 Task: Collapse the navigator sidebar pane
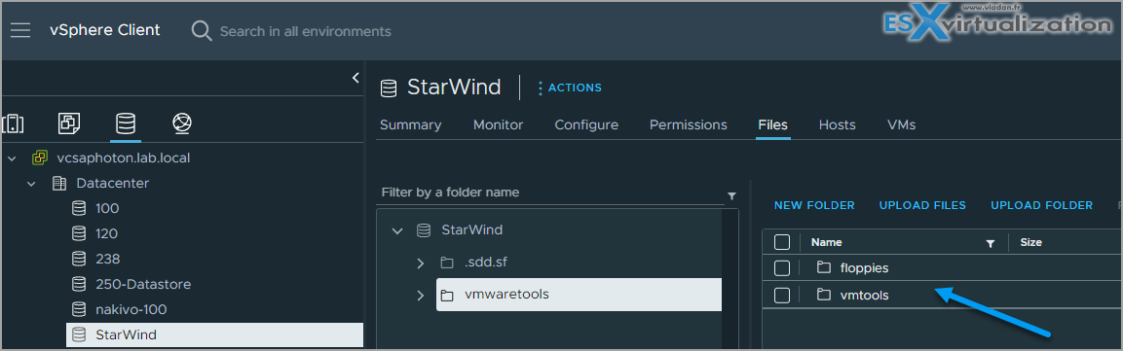pyautogui.click(x=356, y=78)
